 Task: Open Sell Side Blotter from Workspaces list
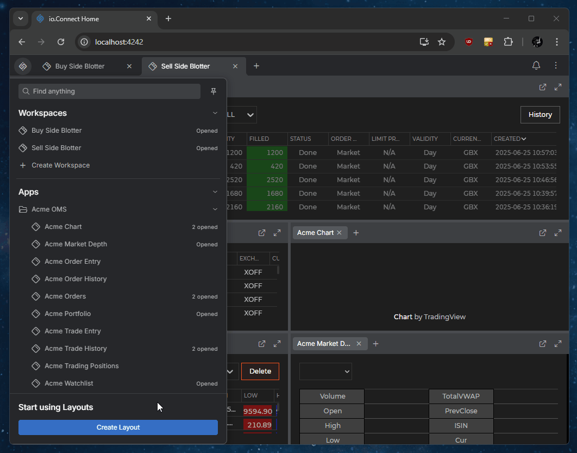coord(118,148)
